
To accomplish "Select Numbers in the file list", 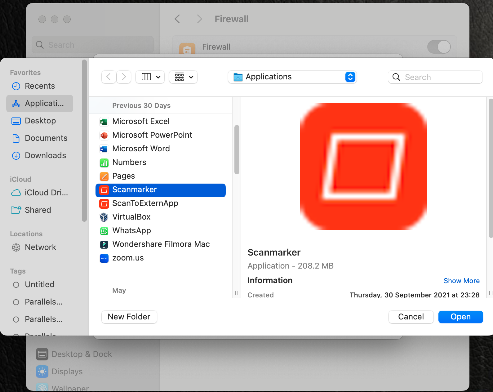I will (161, 163).
